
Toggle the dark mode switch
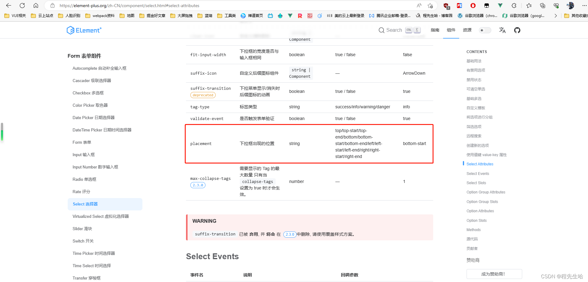pyautogui.click(x=484, y=30)
